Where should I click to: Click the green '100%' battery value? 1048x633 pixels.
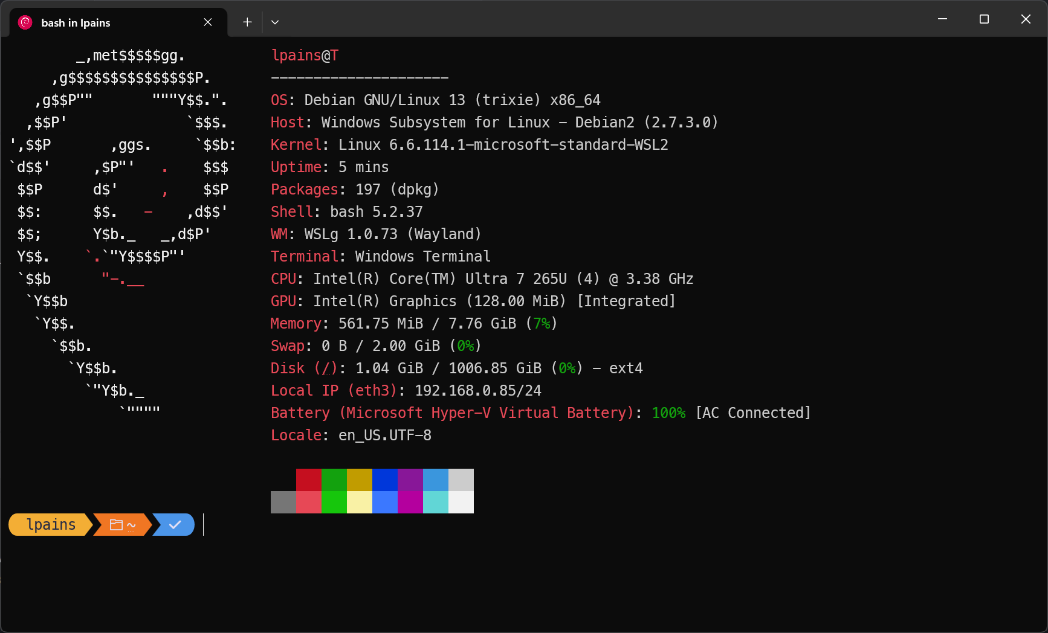click(x=668, y=413)
